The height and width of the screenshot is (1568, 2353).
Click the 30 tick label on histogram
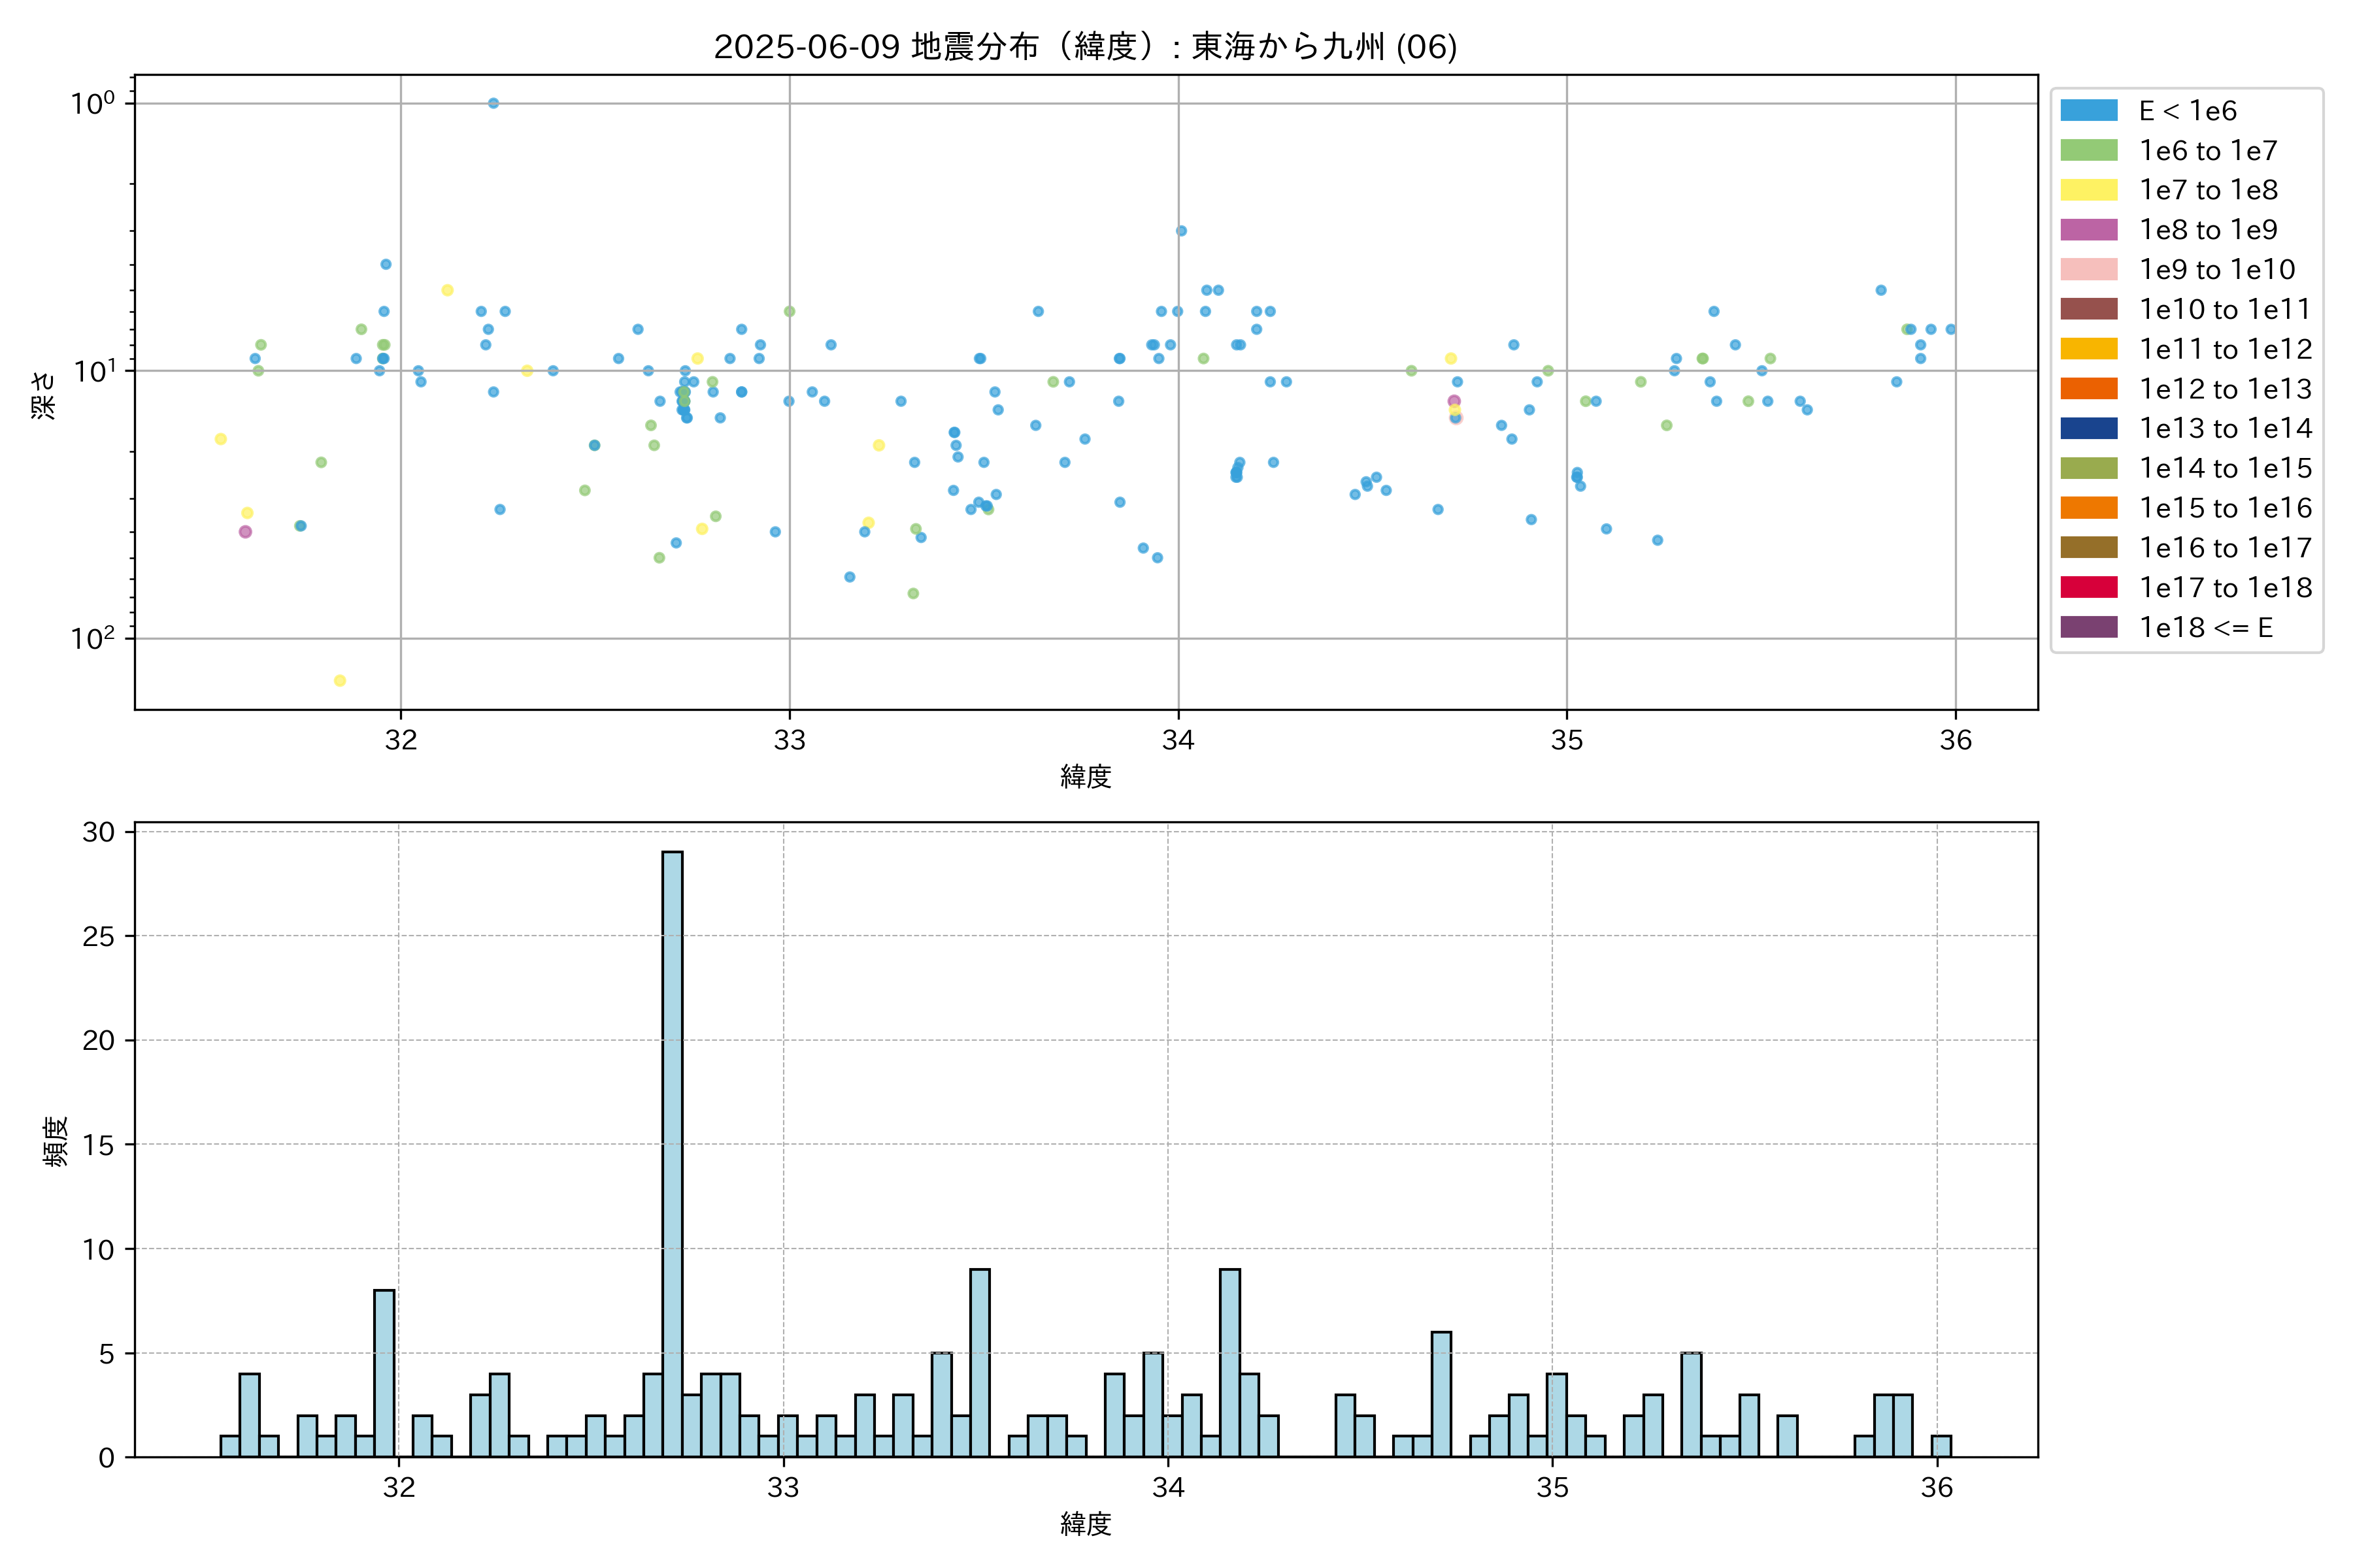[98, 832]
